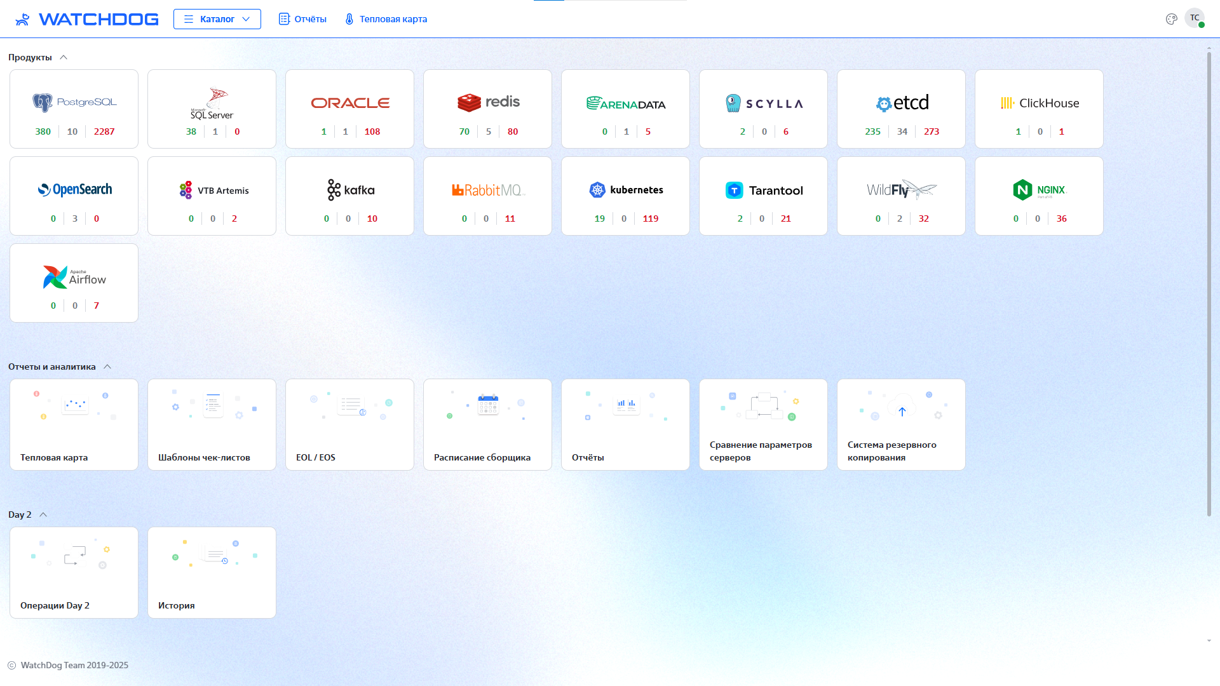The height and width of the screenshot is (686, 1220).
Task: Collapse the Отчеты и аналитика section
Action: click(107, 367)
